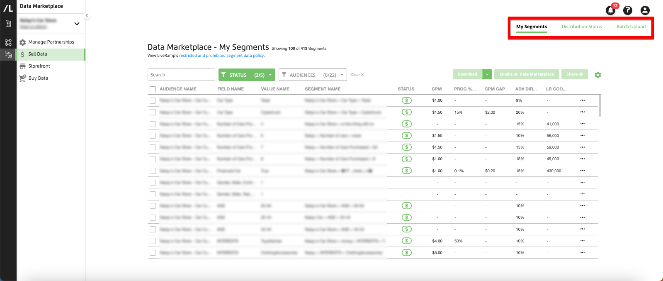Open the AUDIENCES (0/22) filter dropdown
The width and height of the screenshot is (663, 281).
pyautogui.click(x=313, y=75)
